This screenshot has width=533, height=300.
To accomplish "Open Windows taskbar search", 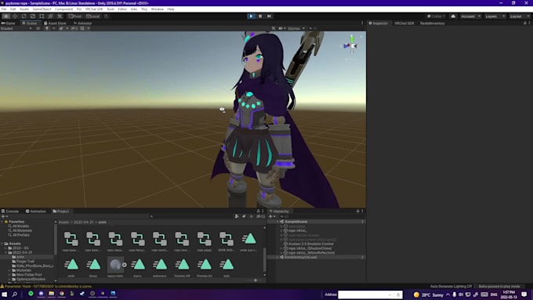I will pos(15,294).
